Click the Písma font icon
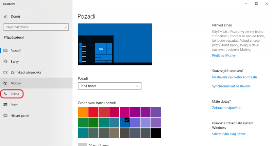 [x=5, y=94]
